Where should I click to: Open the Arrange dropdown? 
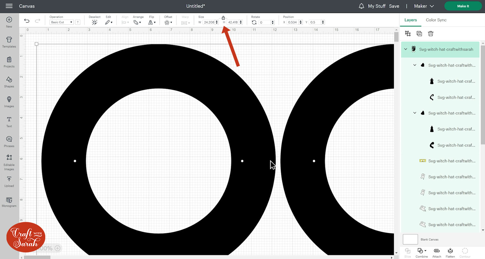coord(137,22)
